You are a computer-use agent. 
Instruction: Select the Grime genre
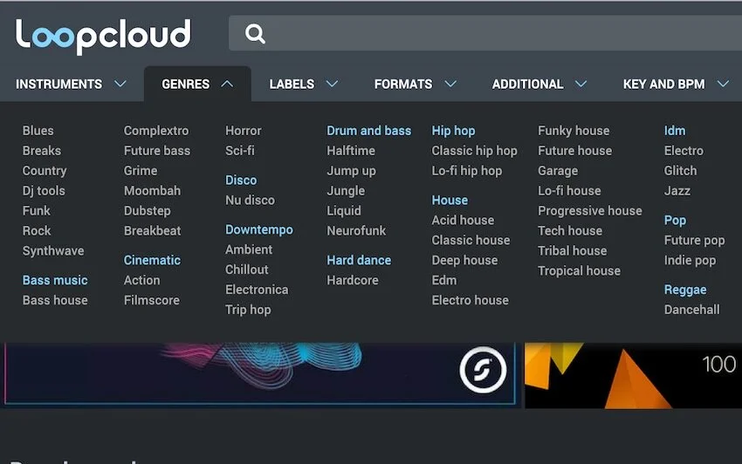[141, 171]
